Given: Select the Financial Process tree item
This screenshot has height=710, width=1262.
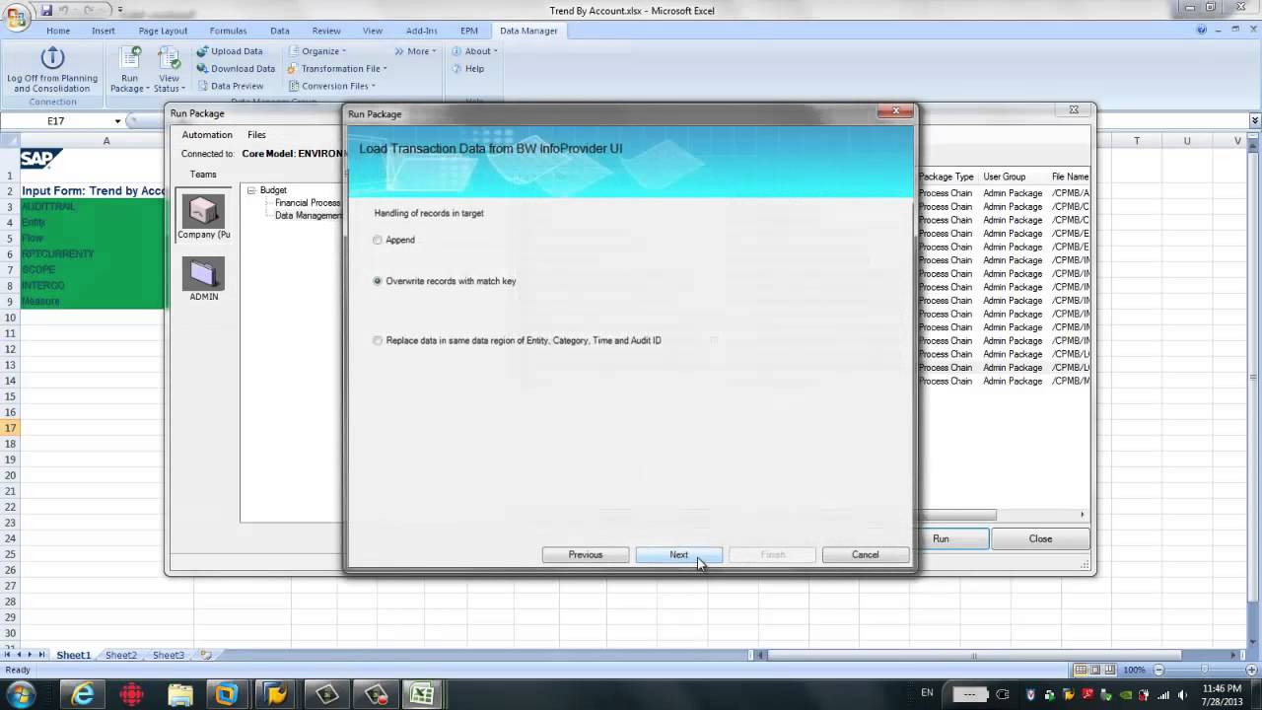Looking at the screenshot, I should [x=308, y=203].
